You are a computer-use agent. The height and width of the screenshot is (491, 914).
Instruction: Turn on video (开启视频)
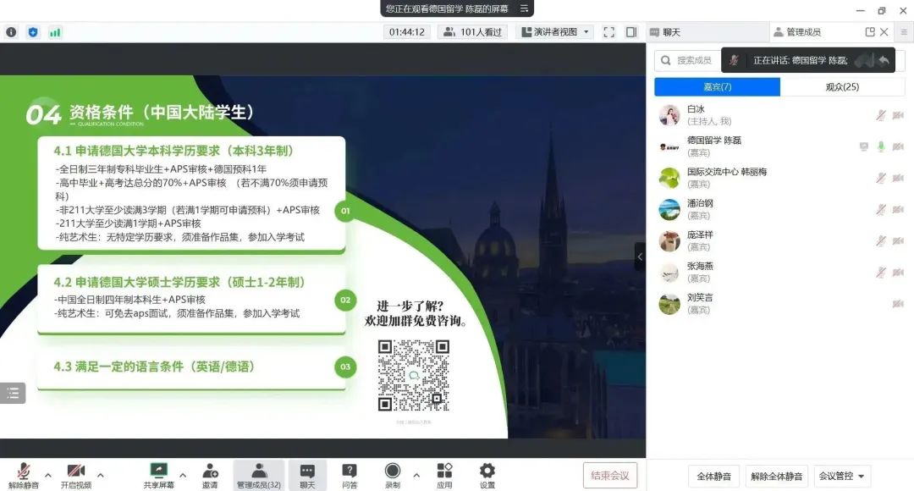pyautogui.click(x=76, y=471)
